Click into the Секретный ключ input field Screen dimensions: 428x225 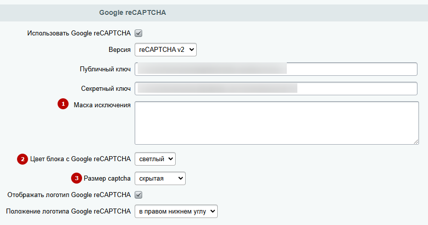276,88
